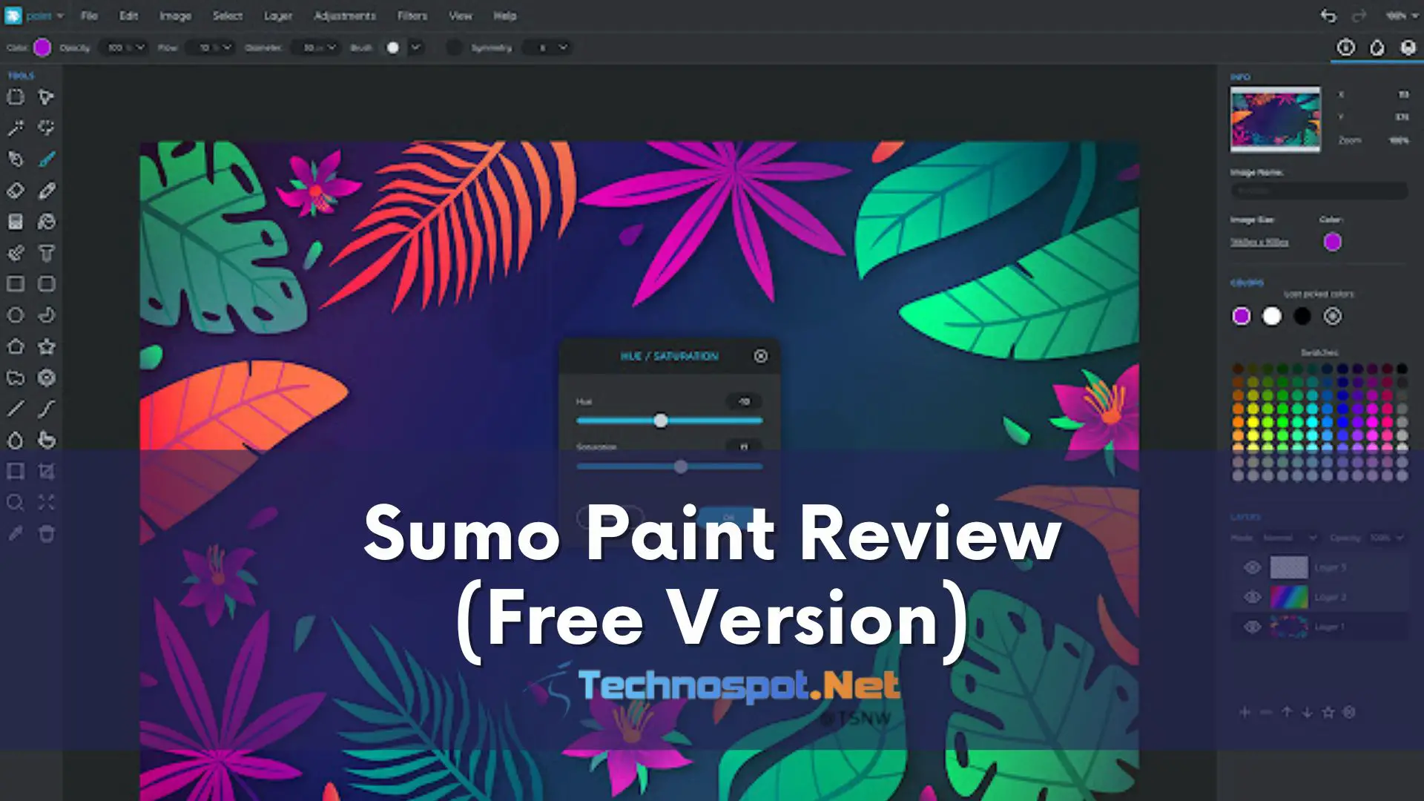
Task: Select the lasso selection tool
Action: tap(47, 128)
